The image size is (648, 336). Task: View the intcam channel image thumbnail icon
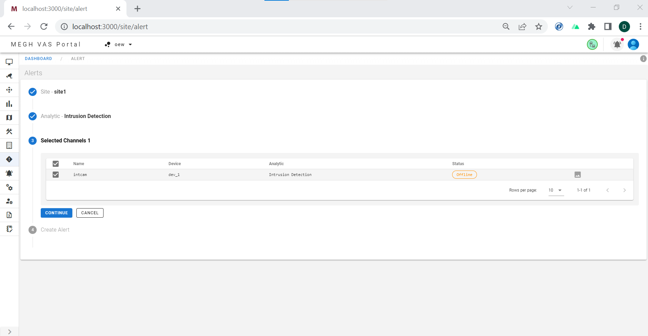(x=578, y=175)
